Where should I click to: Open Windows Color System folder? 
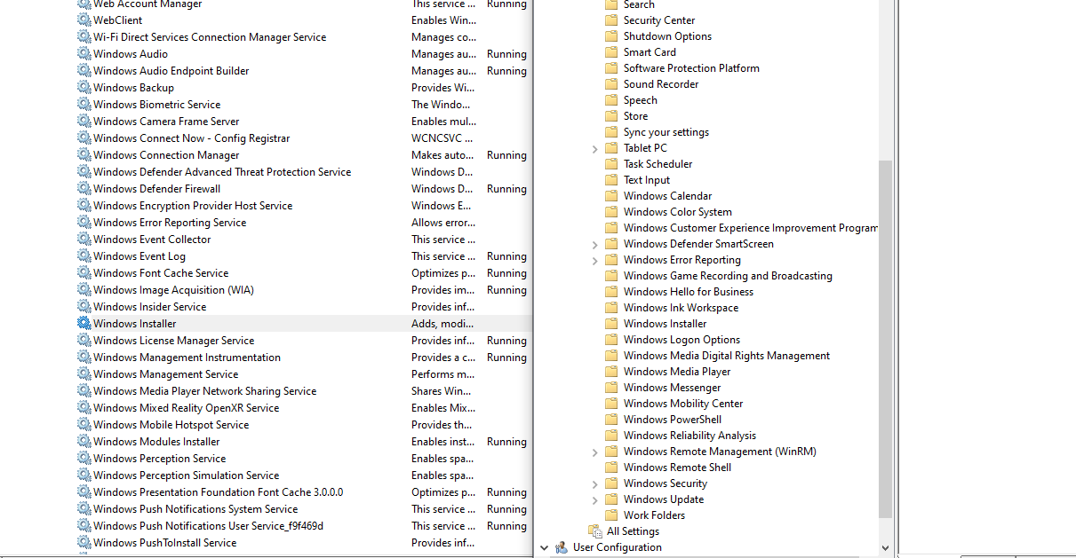(678, 212)
